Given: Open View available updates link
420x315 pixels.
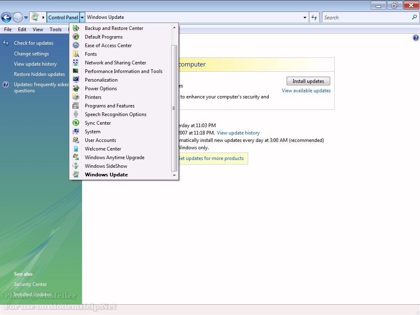Looking at the screenshot, I should (306, 91).
